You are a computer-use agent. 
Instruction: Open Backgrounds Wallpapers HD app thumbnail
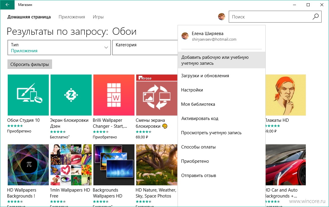point(114,165)
